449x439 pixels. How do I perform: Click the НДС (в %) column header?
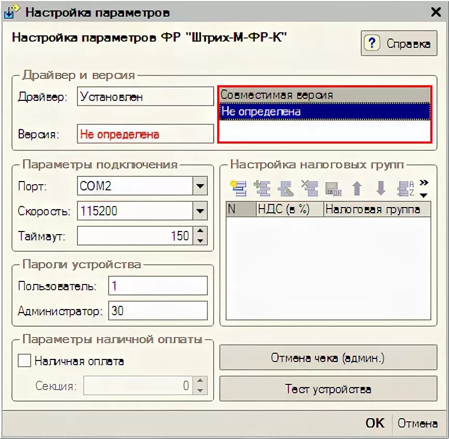click(290, 209)
